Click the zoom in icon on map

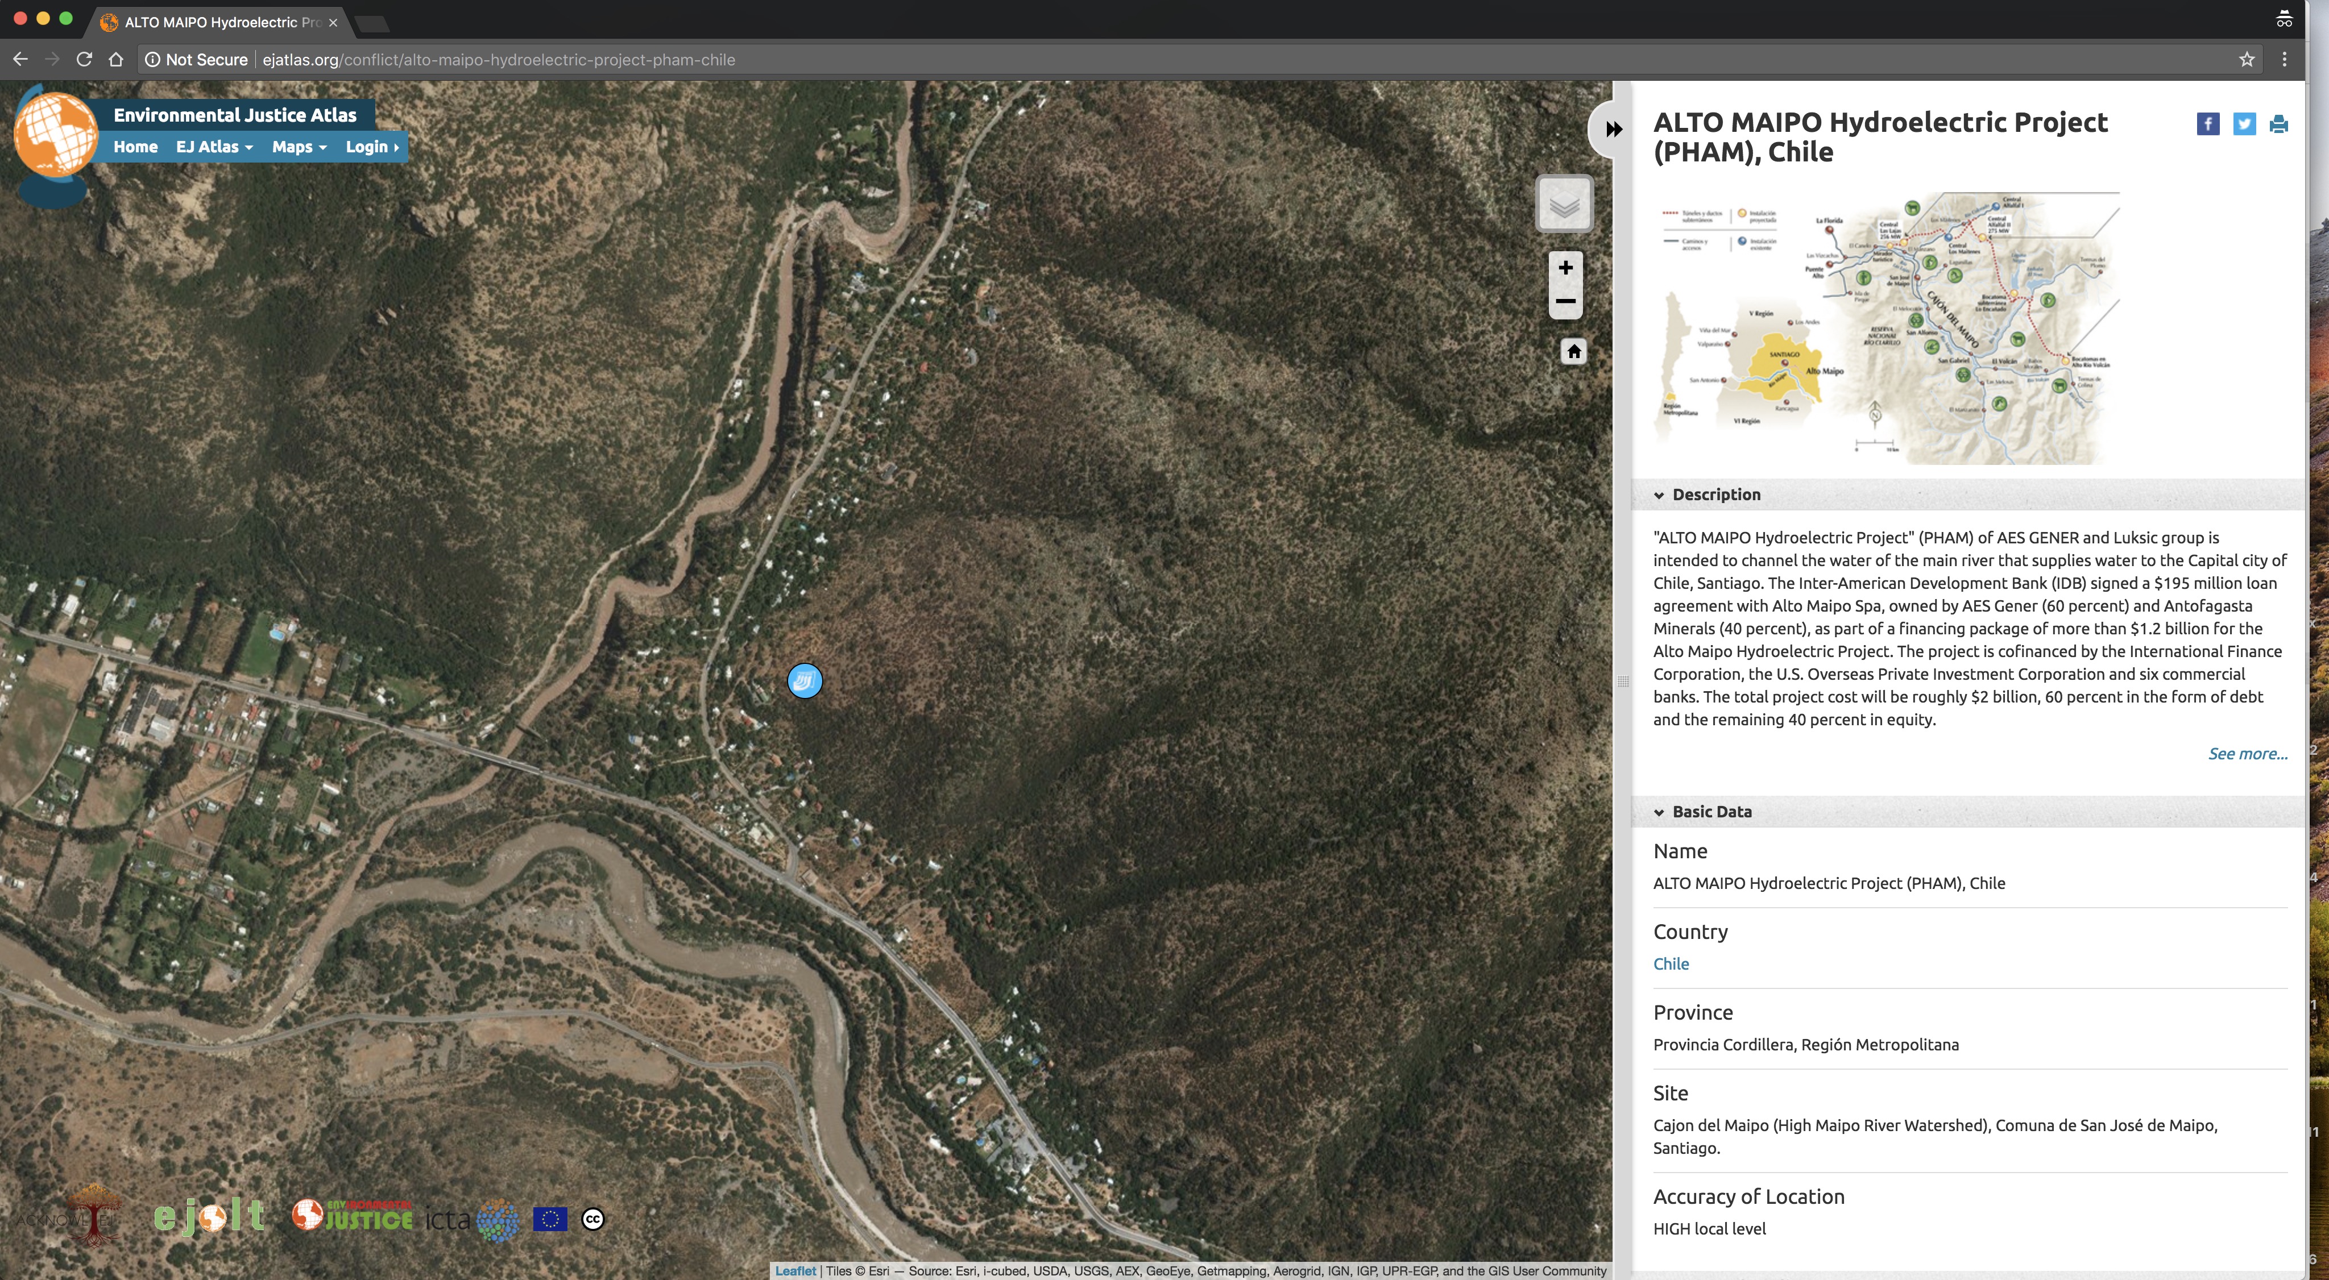tap(1564, 267)
